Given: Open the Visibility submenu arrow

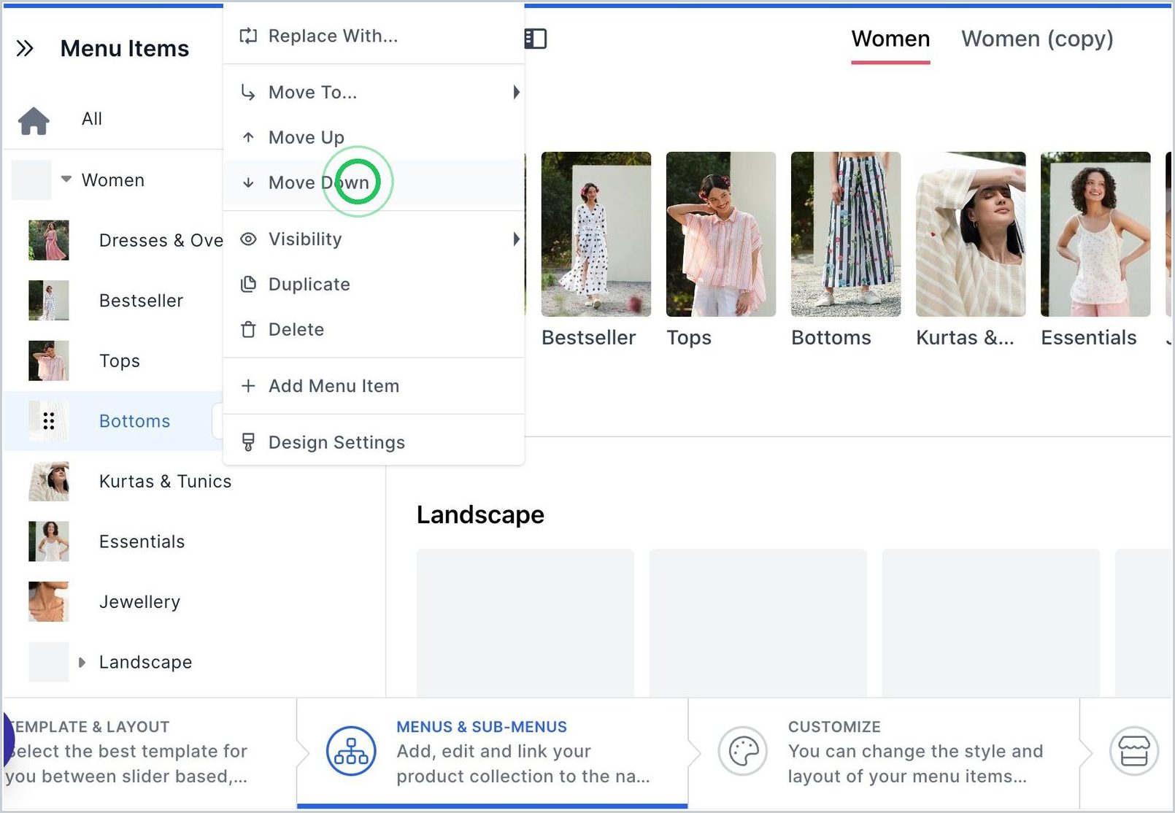Looking at the screenshot, I should tap(516, 239).
